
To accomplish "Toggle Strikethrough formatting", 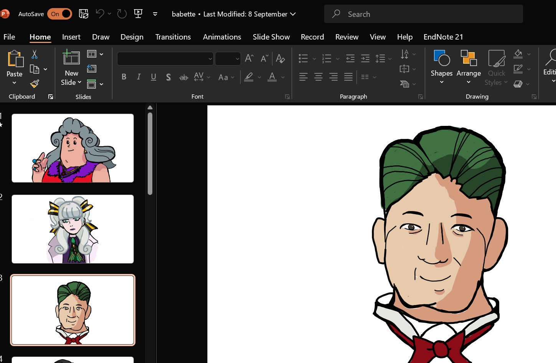I will [183, 77].
